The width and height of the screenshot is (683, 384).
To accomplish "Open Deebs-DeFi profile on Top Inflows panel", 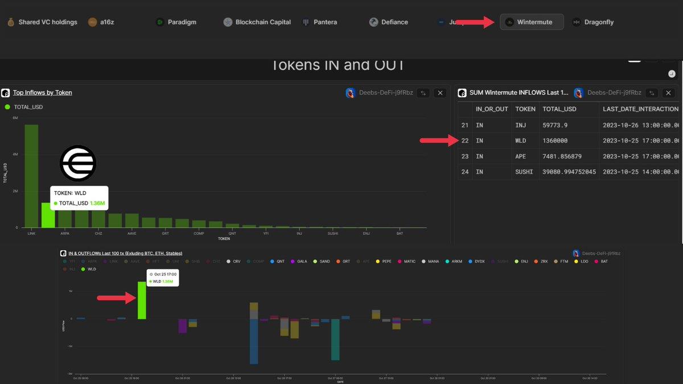I will click(386, 93).
